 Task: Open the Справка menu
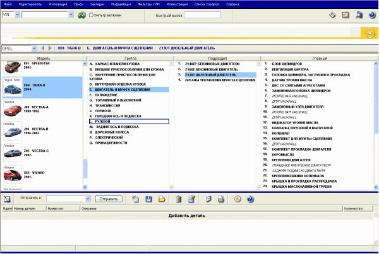pyautogui.click(x=232, y=4)
